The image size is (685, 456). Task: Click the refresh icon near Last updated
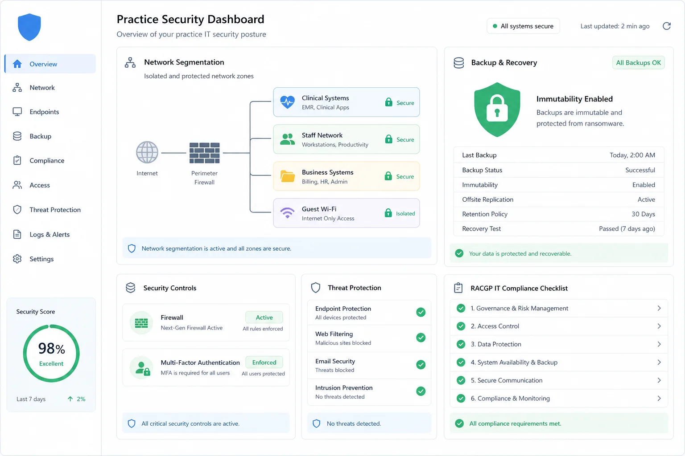pos(667,26)
